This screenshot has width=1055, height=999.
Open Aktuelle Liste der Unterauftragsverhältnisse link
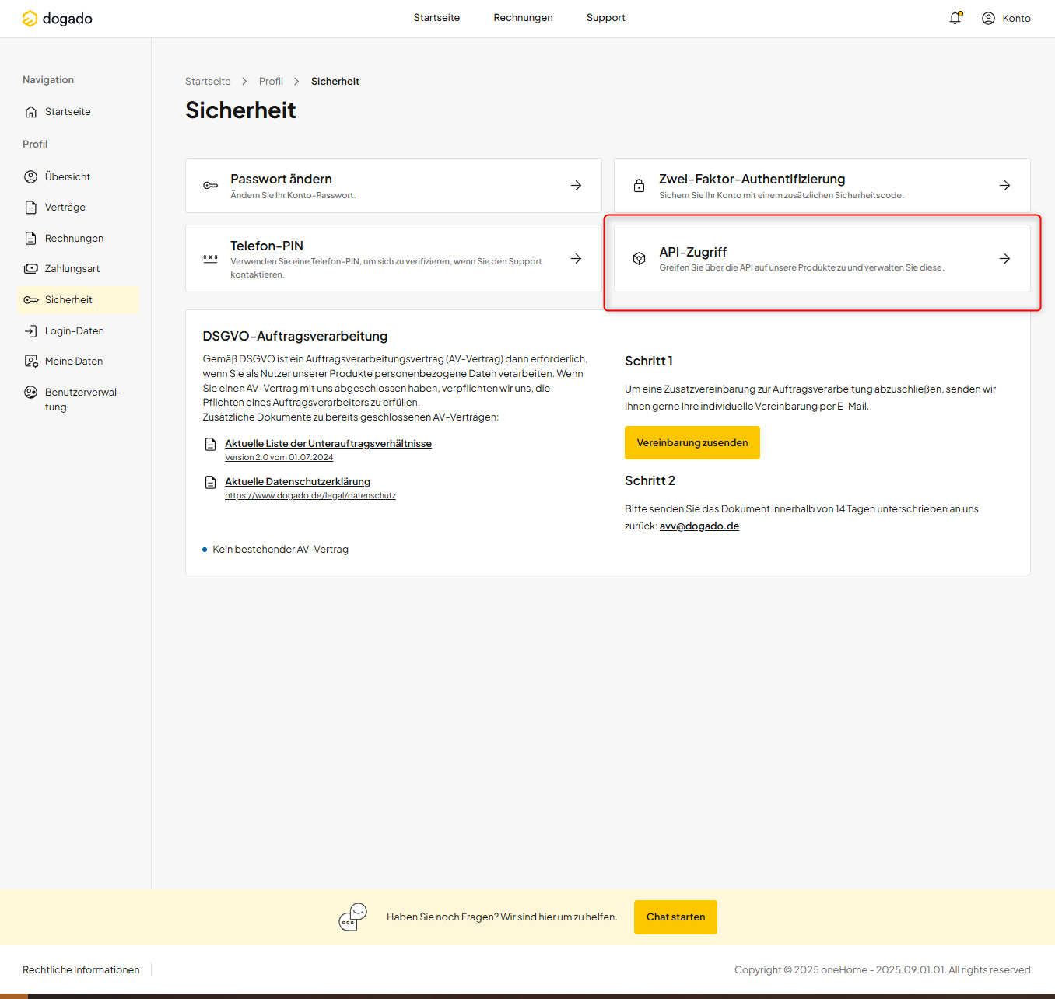click(328, 444)
